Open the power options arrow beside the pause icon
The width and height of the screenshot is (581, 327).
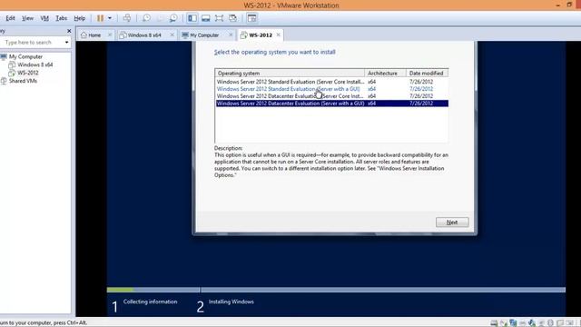coord(110,18)
